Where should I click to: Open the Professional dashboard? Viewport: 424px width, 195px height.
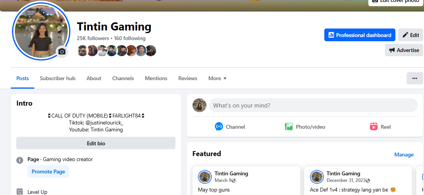point(359,35)
